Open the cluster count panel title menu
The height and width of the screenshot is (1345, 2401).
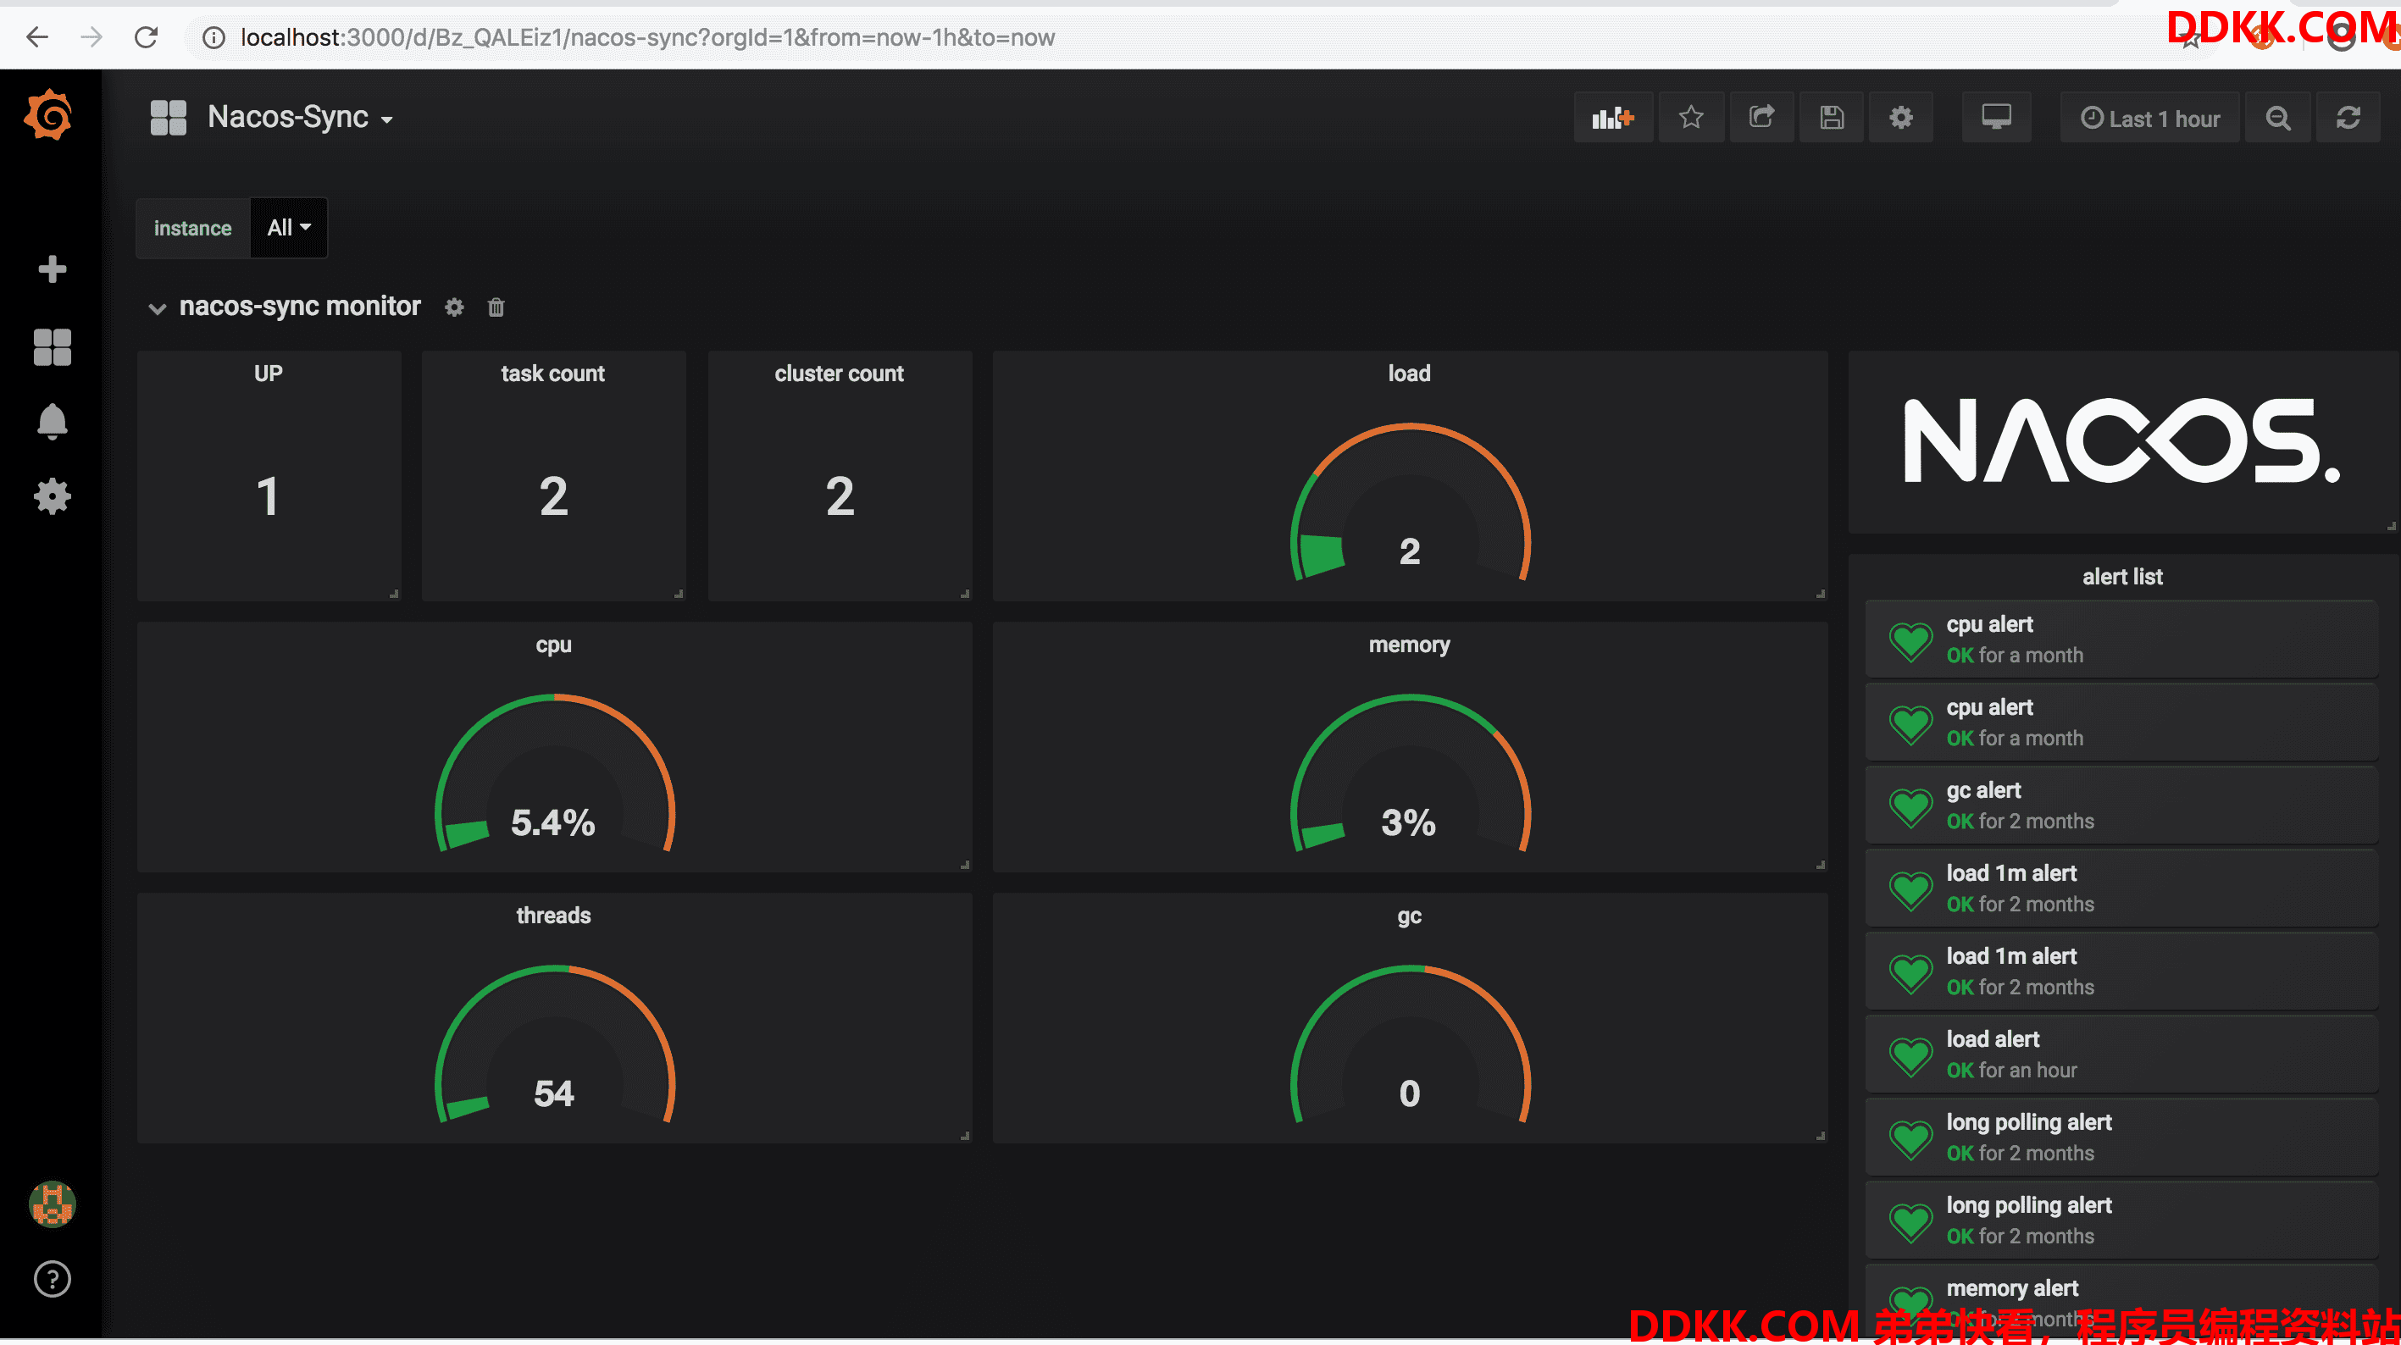point(839,373)
